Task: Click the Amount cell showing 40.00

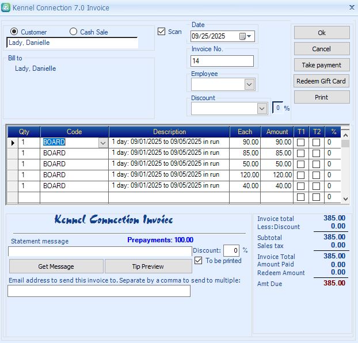Action: coord(277,186)
